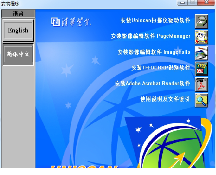Click 安装影像编辑软件 PageManager label
This screenshot has height=175, width=216.
(x=150, y=36)
